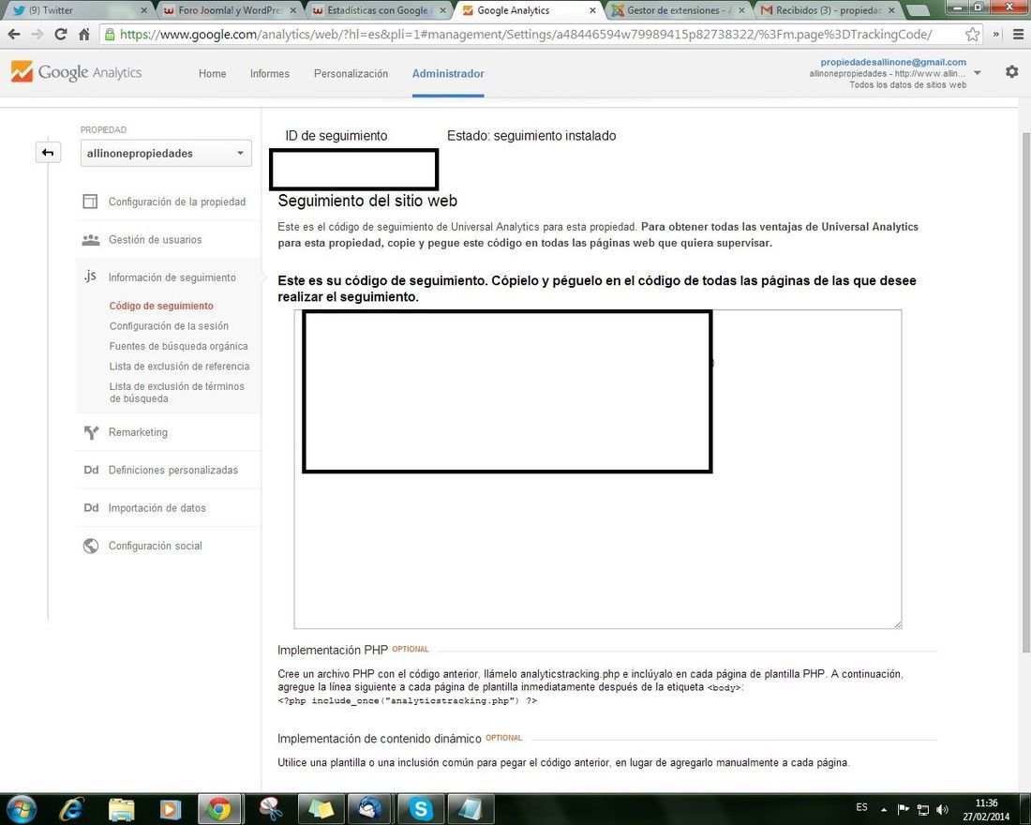Click the Remarketing fork icon
The image size is (1031, 825).
click(91, 432)
